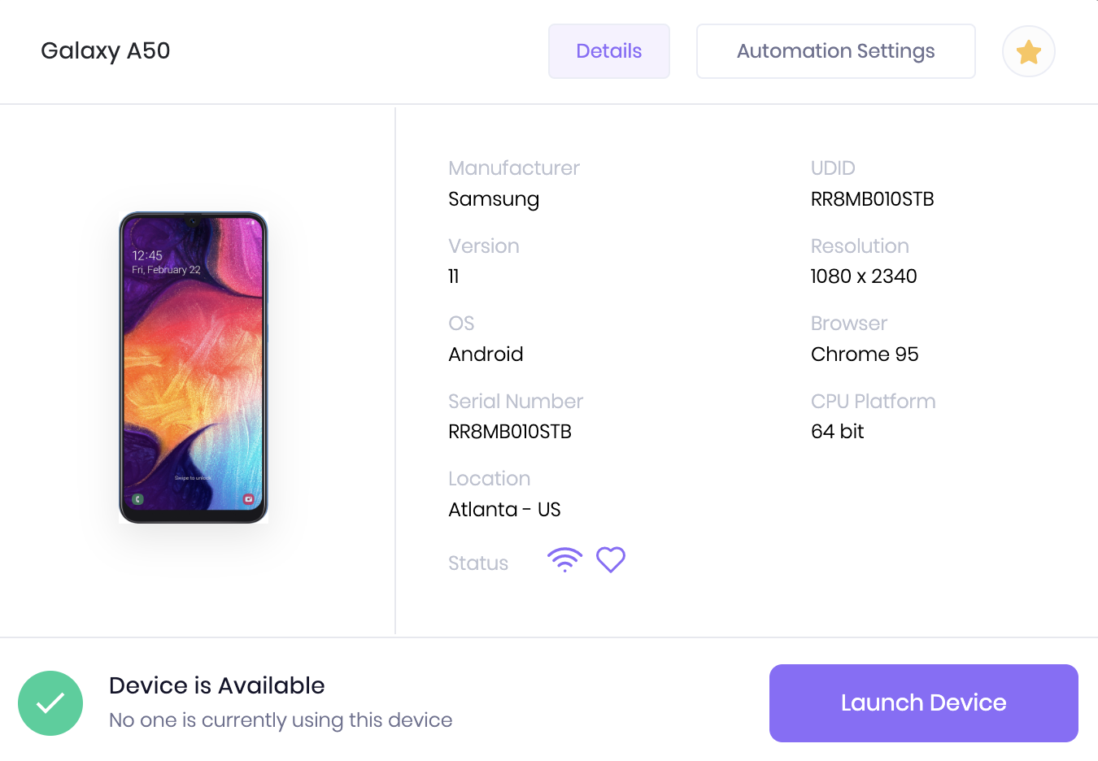Click the green checkmark availability icon
The width and height of the screenshot is (1098, 761).
(50, 703)
